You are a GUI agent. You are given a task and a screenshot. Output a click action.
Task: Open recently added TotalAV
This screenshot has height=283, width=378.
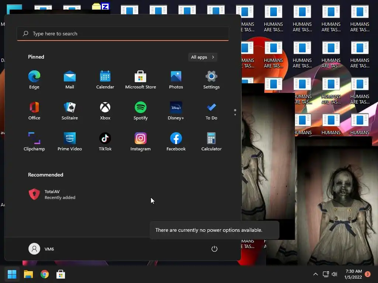tap(52, 195)
